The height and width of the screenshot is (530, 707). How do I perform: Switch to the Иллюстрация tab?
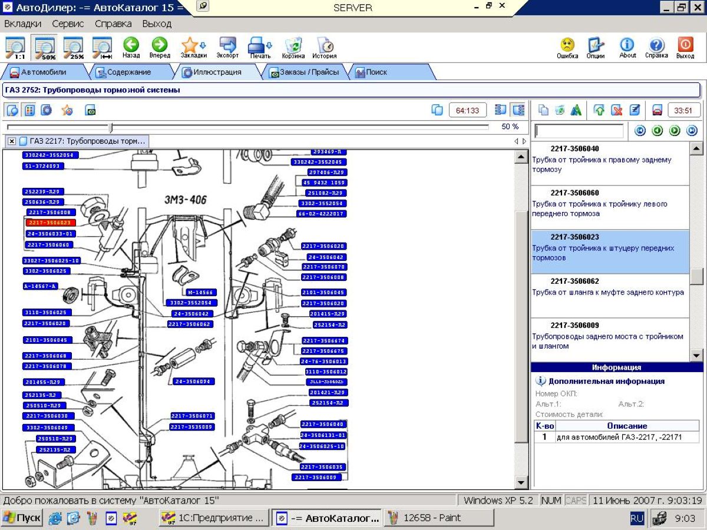point(217,72)
